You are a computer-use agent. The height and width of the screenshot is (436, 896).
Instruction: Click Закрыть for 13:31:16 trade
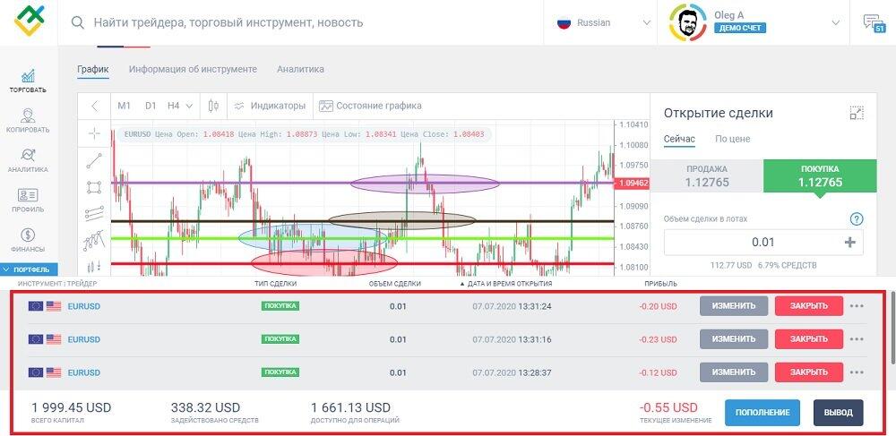click(808, 339)
